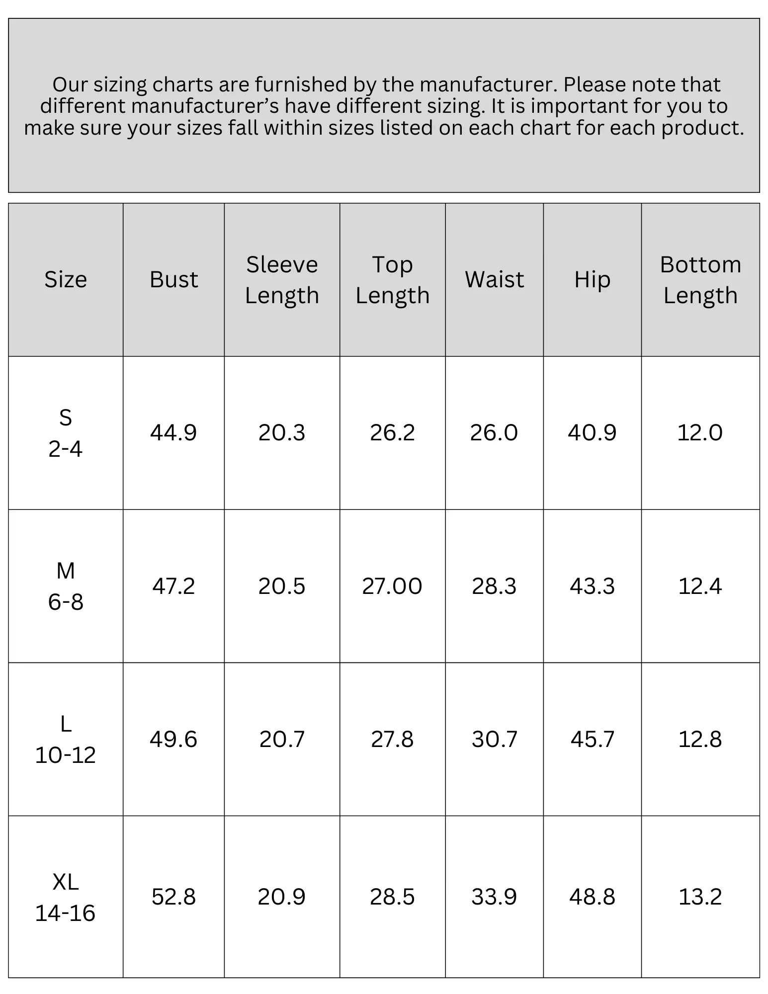Select bottom length value 13.2

point(701,897)
